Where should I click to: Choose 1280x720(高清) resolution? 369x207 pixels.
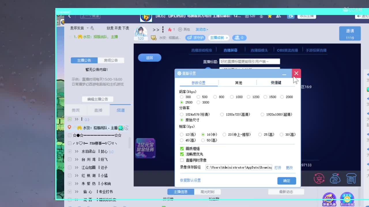pos(222,114)
